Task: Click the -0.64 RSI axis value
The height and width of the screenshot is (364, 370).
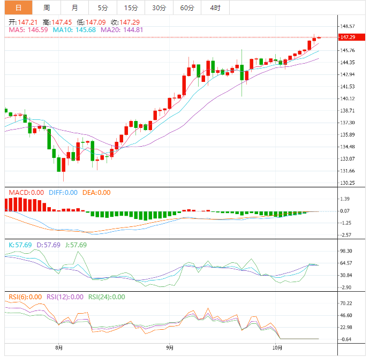Action: pos(346,339)
